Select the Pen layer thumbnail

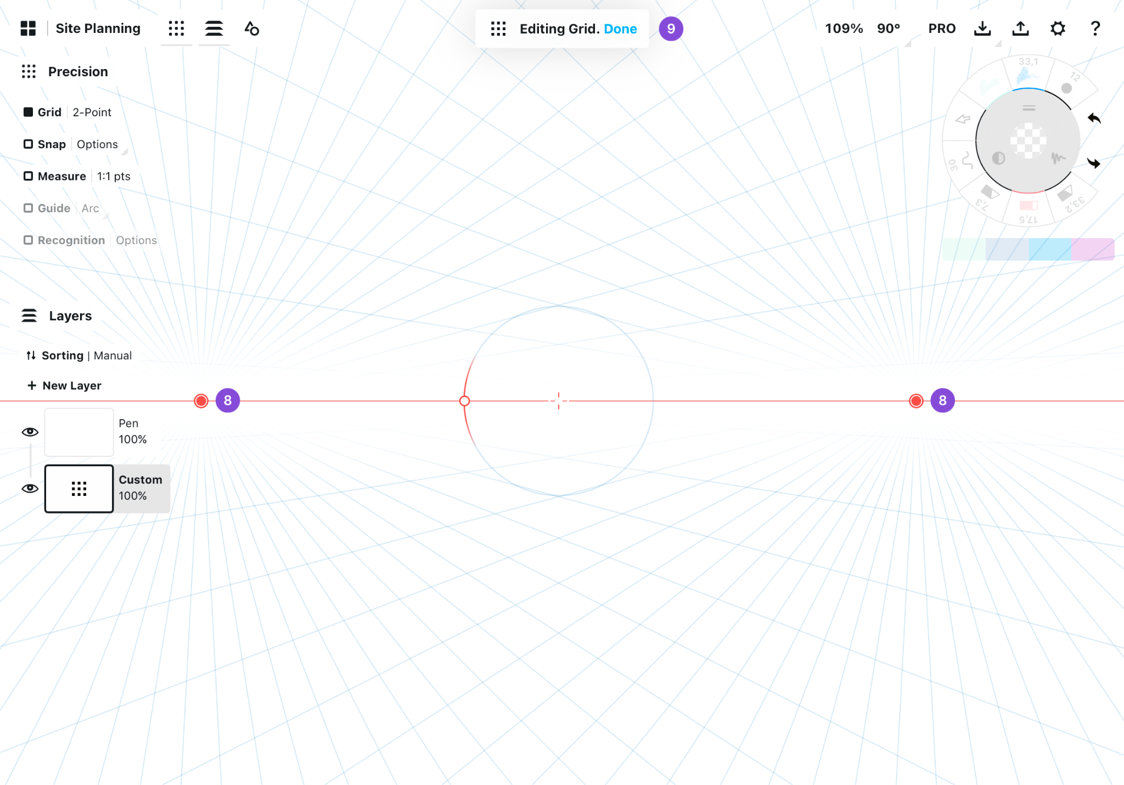79,432
